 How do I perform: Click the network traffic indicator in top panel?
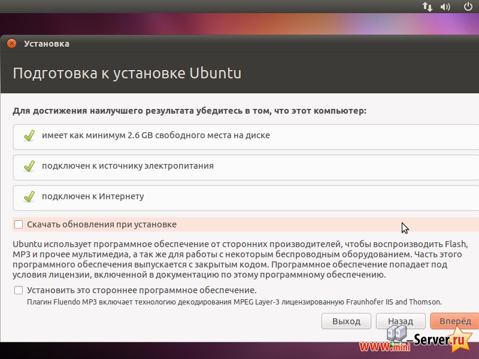(x=426, y=7)
